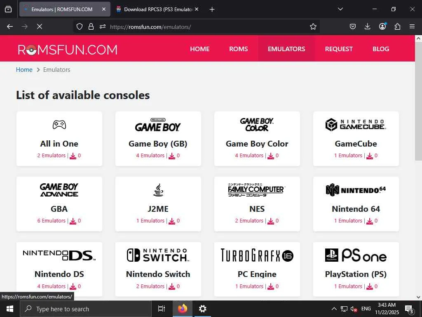Image resolution: width=422 pixels, height=317 pixels.
Task: Open the list all tabs dropdown arrow
Action: coord(340,9)
